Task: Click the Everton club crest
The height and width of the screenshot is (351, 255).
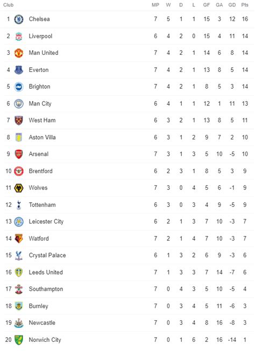Action: (19, 70)
